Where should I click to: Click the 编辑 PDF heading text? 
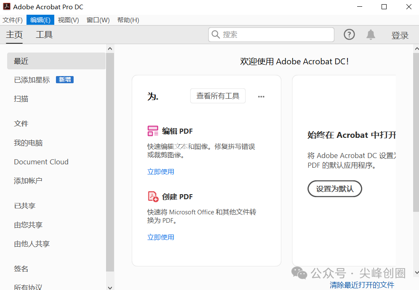(177, 131)
